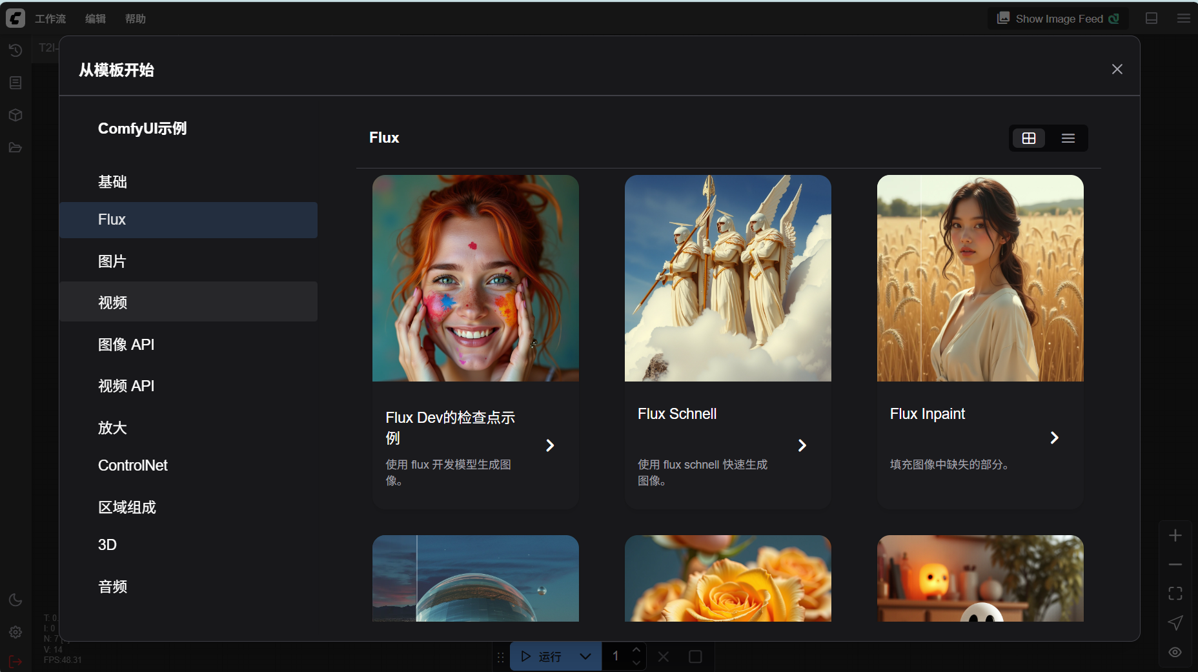The image size is (1198, 672).
Task: Expand the run mode dropdown arrow
Action: coord(585,657)
